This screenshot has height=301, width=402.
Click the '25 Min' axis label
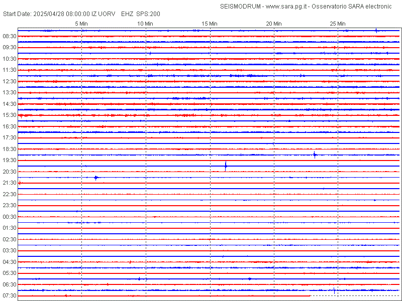338,24
